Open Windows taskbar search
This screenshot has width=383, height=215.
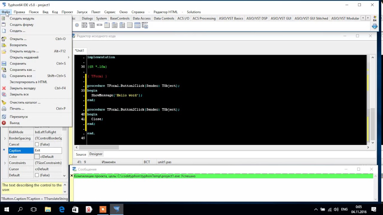coord(20,209)
